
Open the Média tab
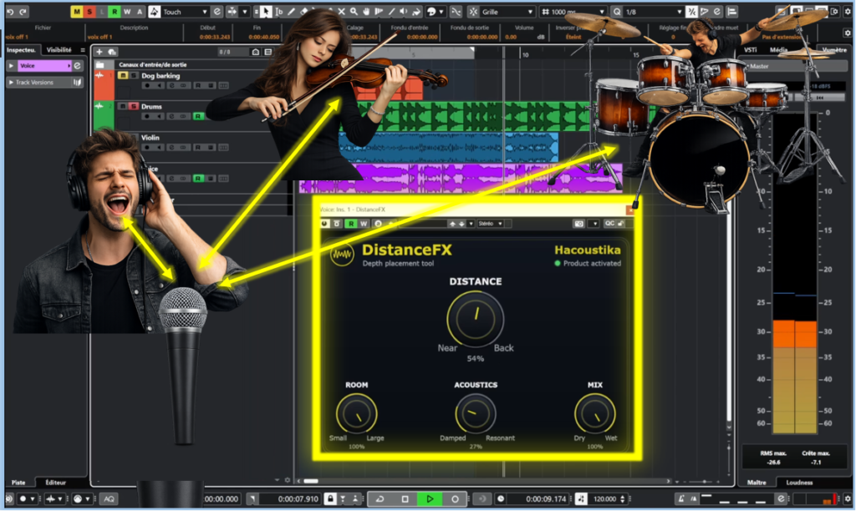tap(778, 49)
